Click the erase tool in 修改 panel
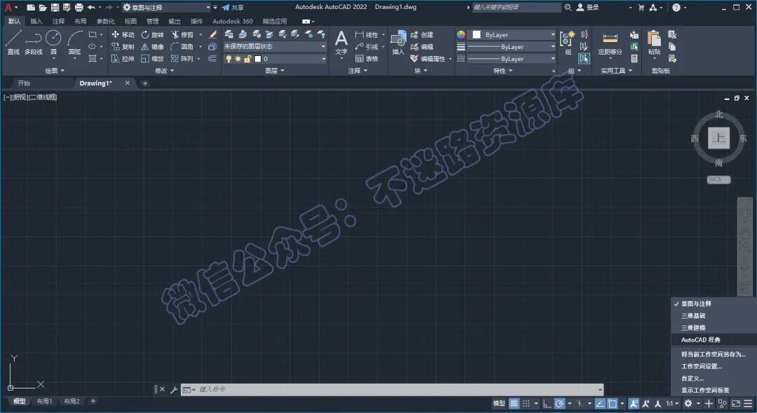This screenshot has height=413, width=757. pyautogui.click(x=212, y=35)
